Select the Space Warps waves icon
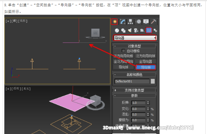This screenshot has width=207, height=134. click(149, 30)
